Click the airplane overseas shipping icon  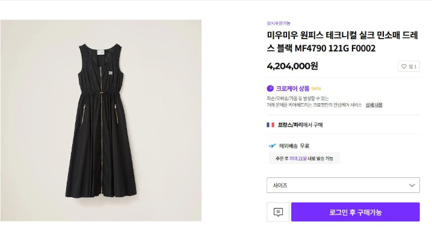[x=272, y=145]
